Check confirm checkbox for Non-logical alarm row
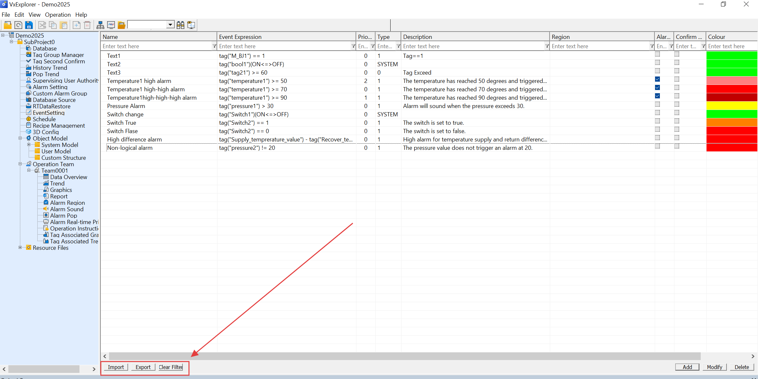The height and width of the screenshot is (379, 758). (677, 146)
